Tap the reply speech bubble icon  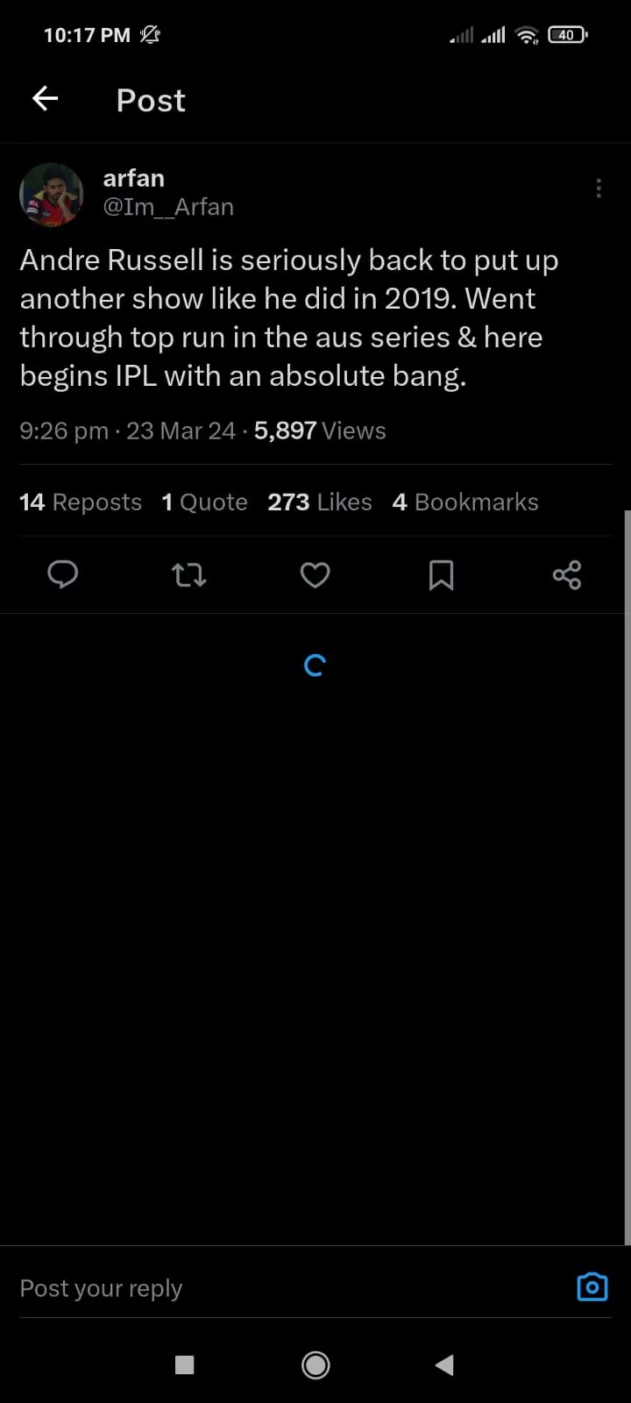coord(62,575)
